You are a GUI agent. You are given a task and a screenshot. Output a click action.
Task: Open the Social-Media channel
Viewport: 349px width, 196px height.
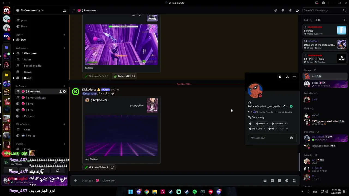[41, 66]
